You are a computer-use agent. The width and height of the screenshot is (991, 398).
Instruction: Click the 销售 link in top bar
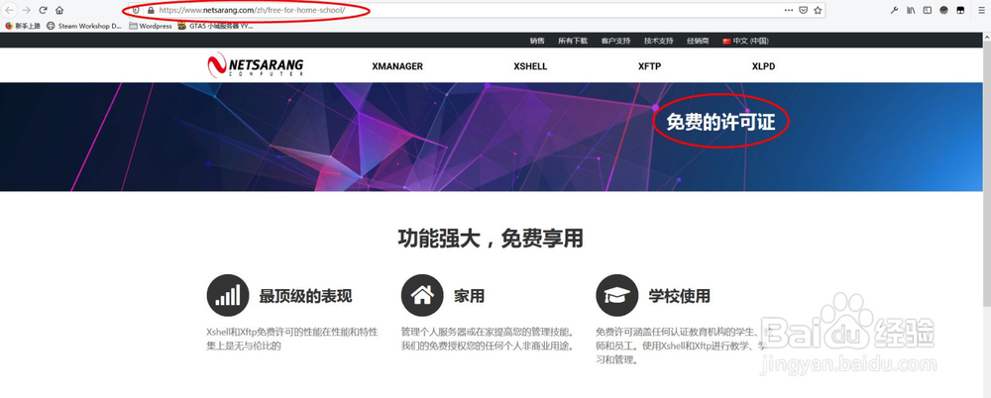click(x=537, y=41)
